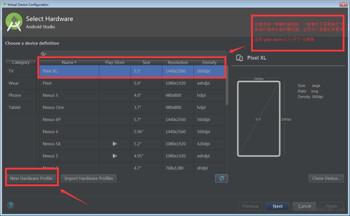Select the Nexus 5 device row
Image resolution: width=350 pixels, height=216 pixels.
coord(132,156)
